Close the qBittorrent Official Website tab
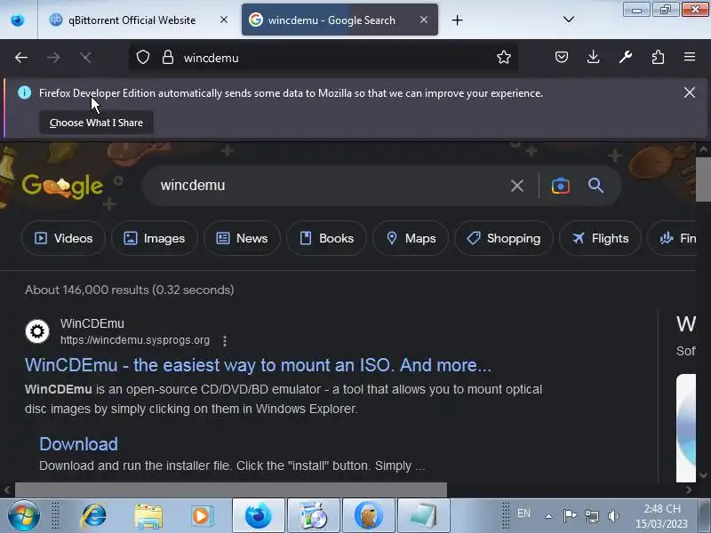The width and height of the screenshot is (711, 533). pyautogui.click(x=224, y=20)
